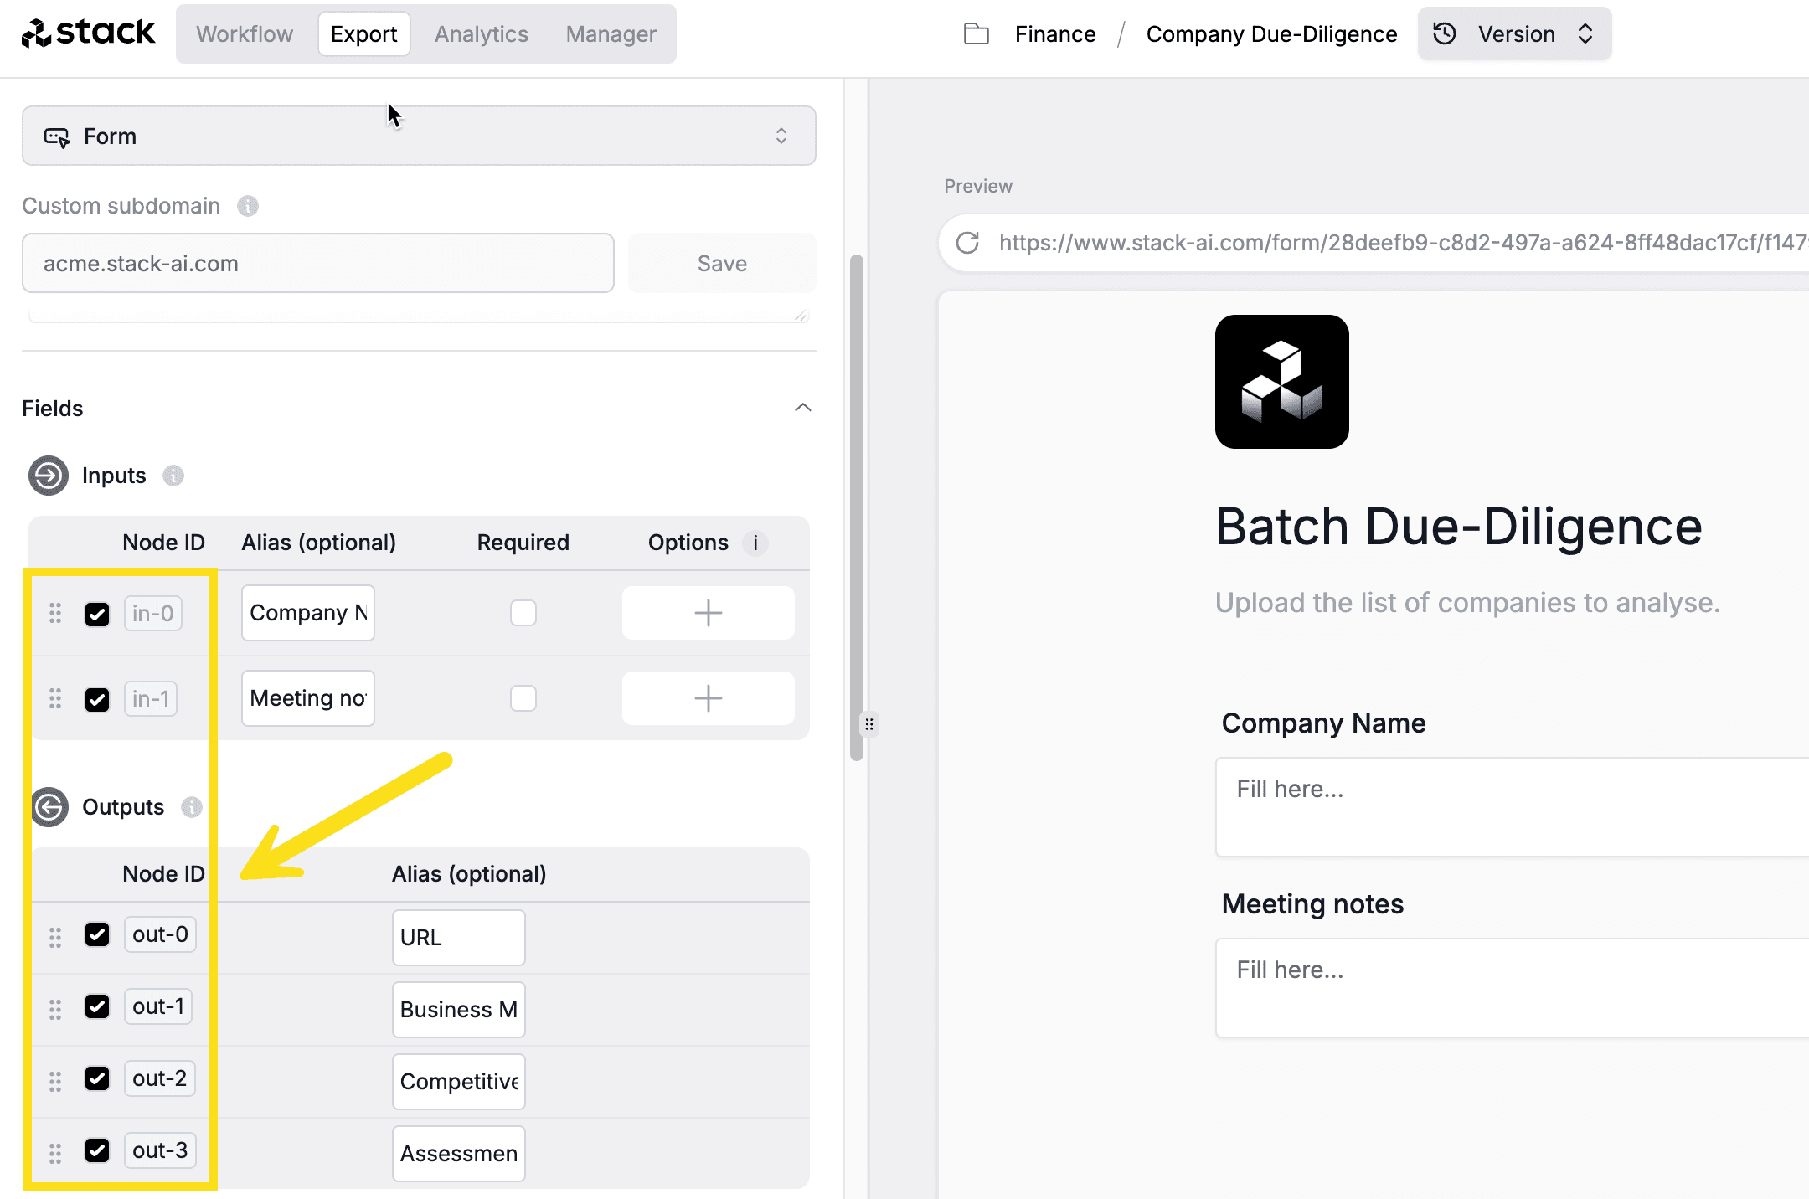The width and height of the screenshot is (1809, 1199).
Task: Click the Options info icon
Action: (755, 543)
